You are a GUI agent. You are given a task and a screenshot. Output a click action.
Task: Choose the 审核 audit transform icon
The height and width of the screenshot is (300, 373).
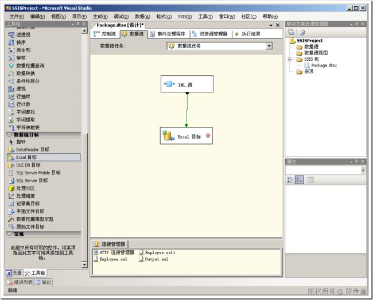click(11, 58)
